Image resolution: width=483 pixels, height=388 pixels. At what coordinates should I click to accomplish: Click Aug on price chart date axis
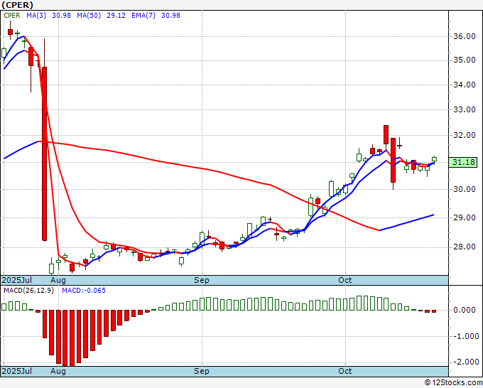click(58, 280)
